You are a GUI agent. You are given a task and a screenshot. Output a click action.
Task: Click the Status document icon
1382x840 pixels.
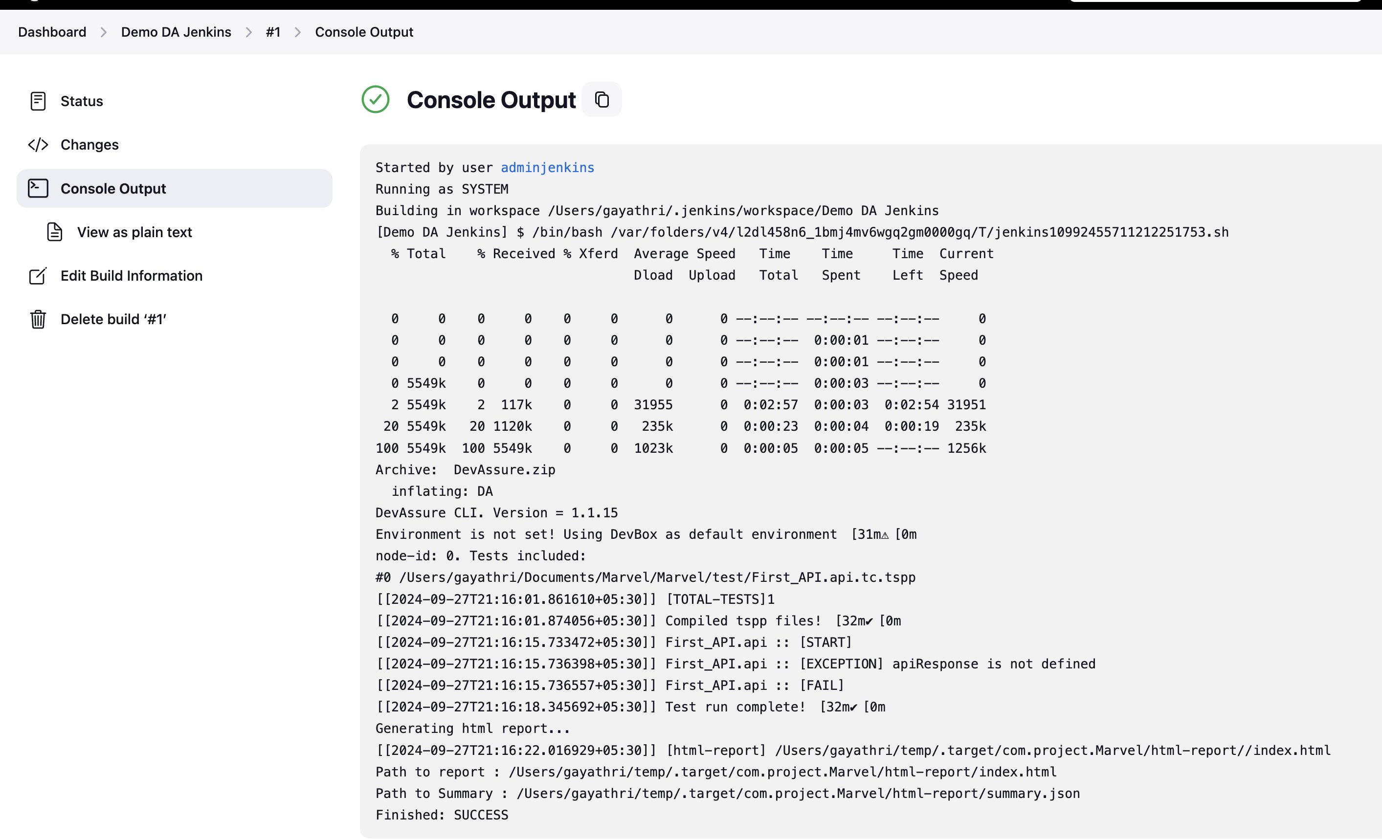[38, 101]
